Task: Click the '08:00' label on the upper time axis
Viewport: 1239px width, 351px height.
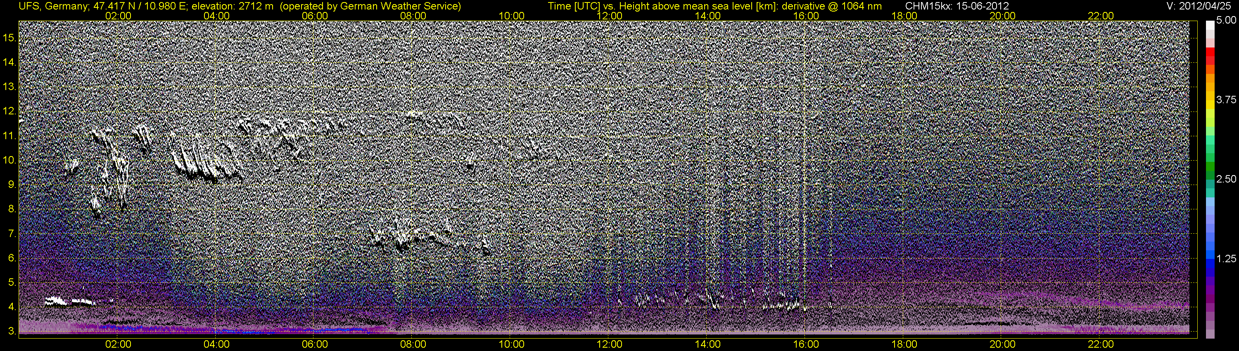Action: tap(413, 16)
